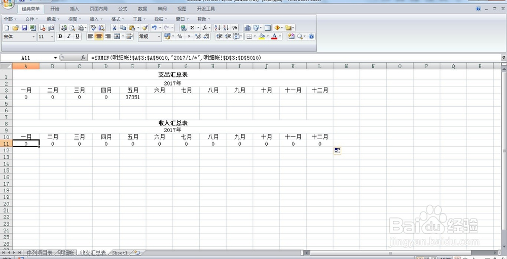Click the Auto Fill Options smart tag
This screenshot has height=259, width=507.
[x=337, y=151]
